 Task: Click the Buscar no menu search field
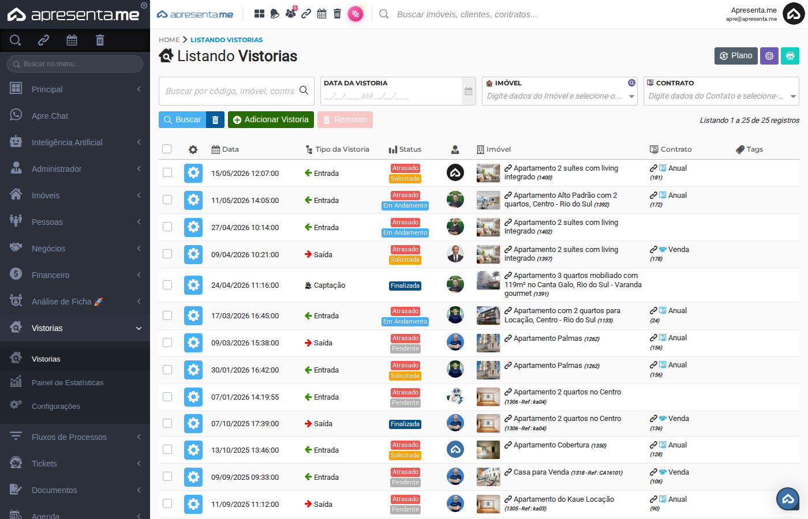[75, 64]
